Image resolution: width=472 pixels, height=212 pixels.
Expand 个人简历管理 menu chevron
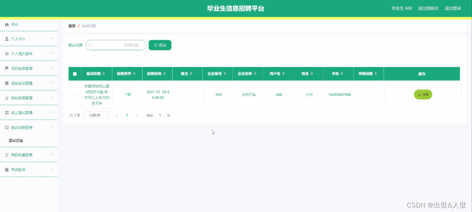click(51, 53)
